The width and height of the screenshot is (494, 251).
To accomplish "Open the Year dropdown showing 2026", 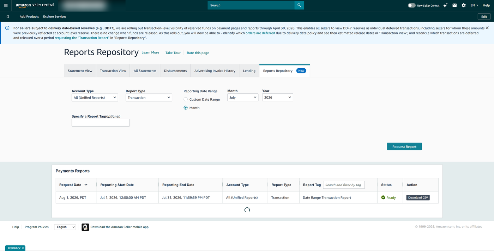I will click(x=277, y=98).
